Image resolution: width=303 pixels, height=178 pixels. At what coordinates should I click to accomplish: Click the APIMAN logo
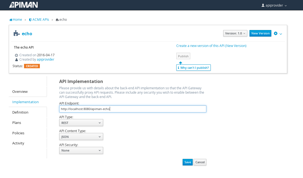[x=23, y=5]
